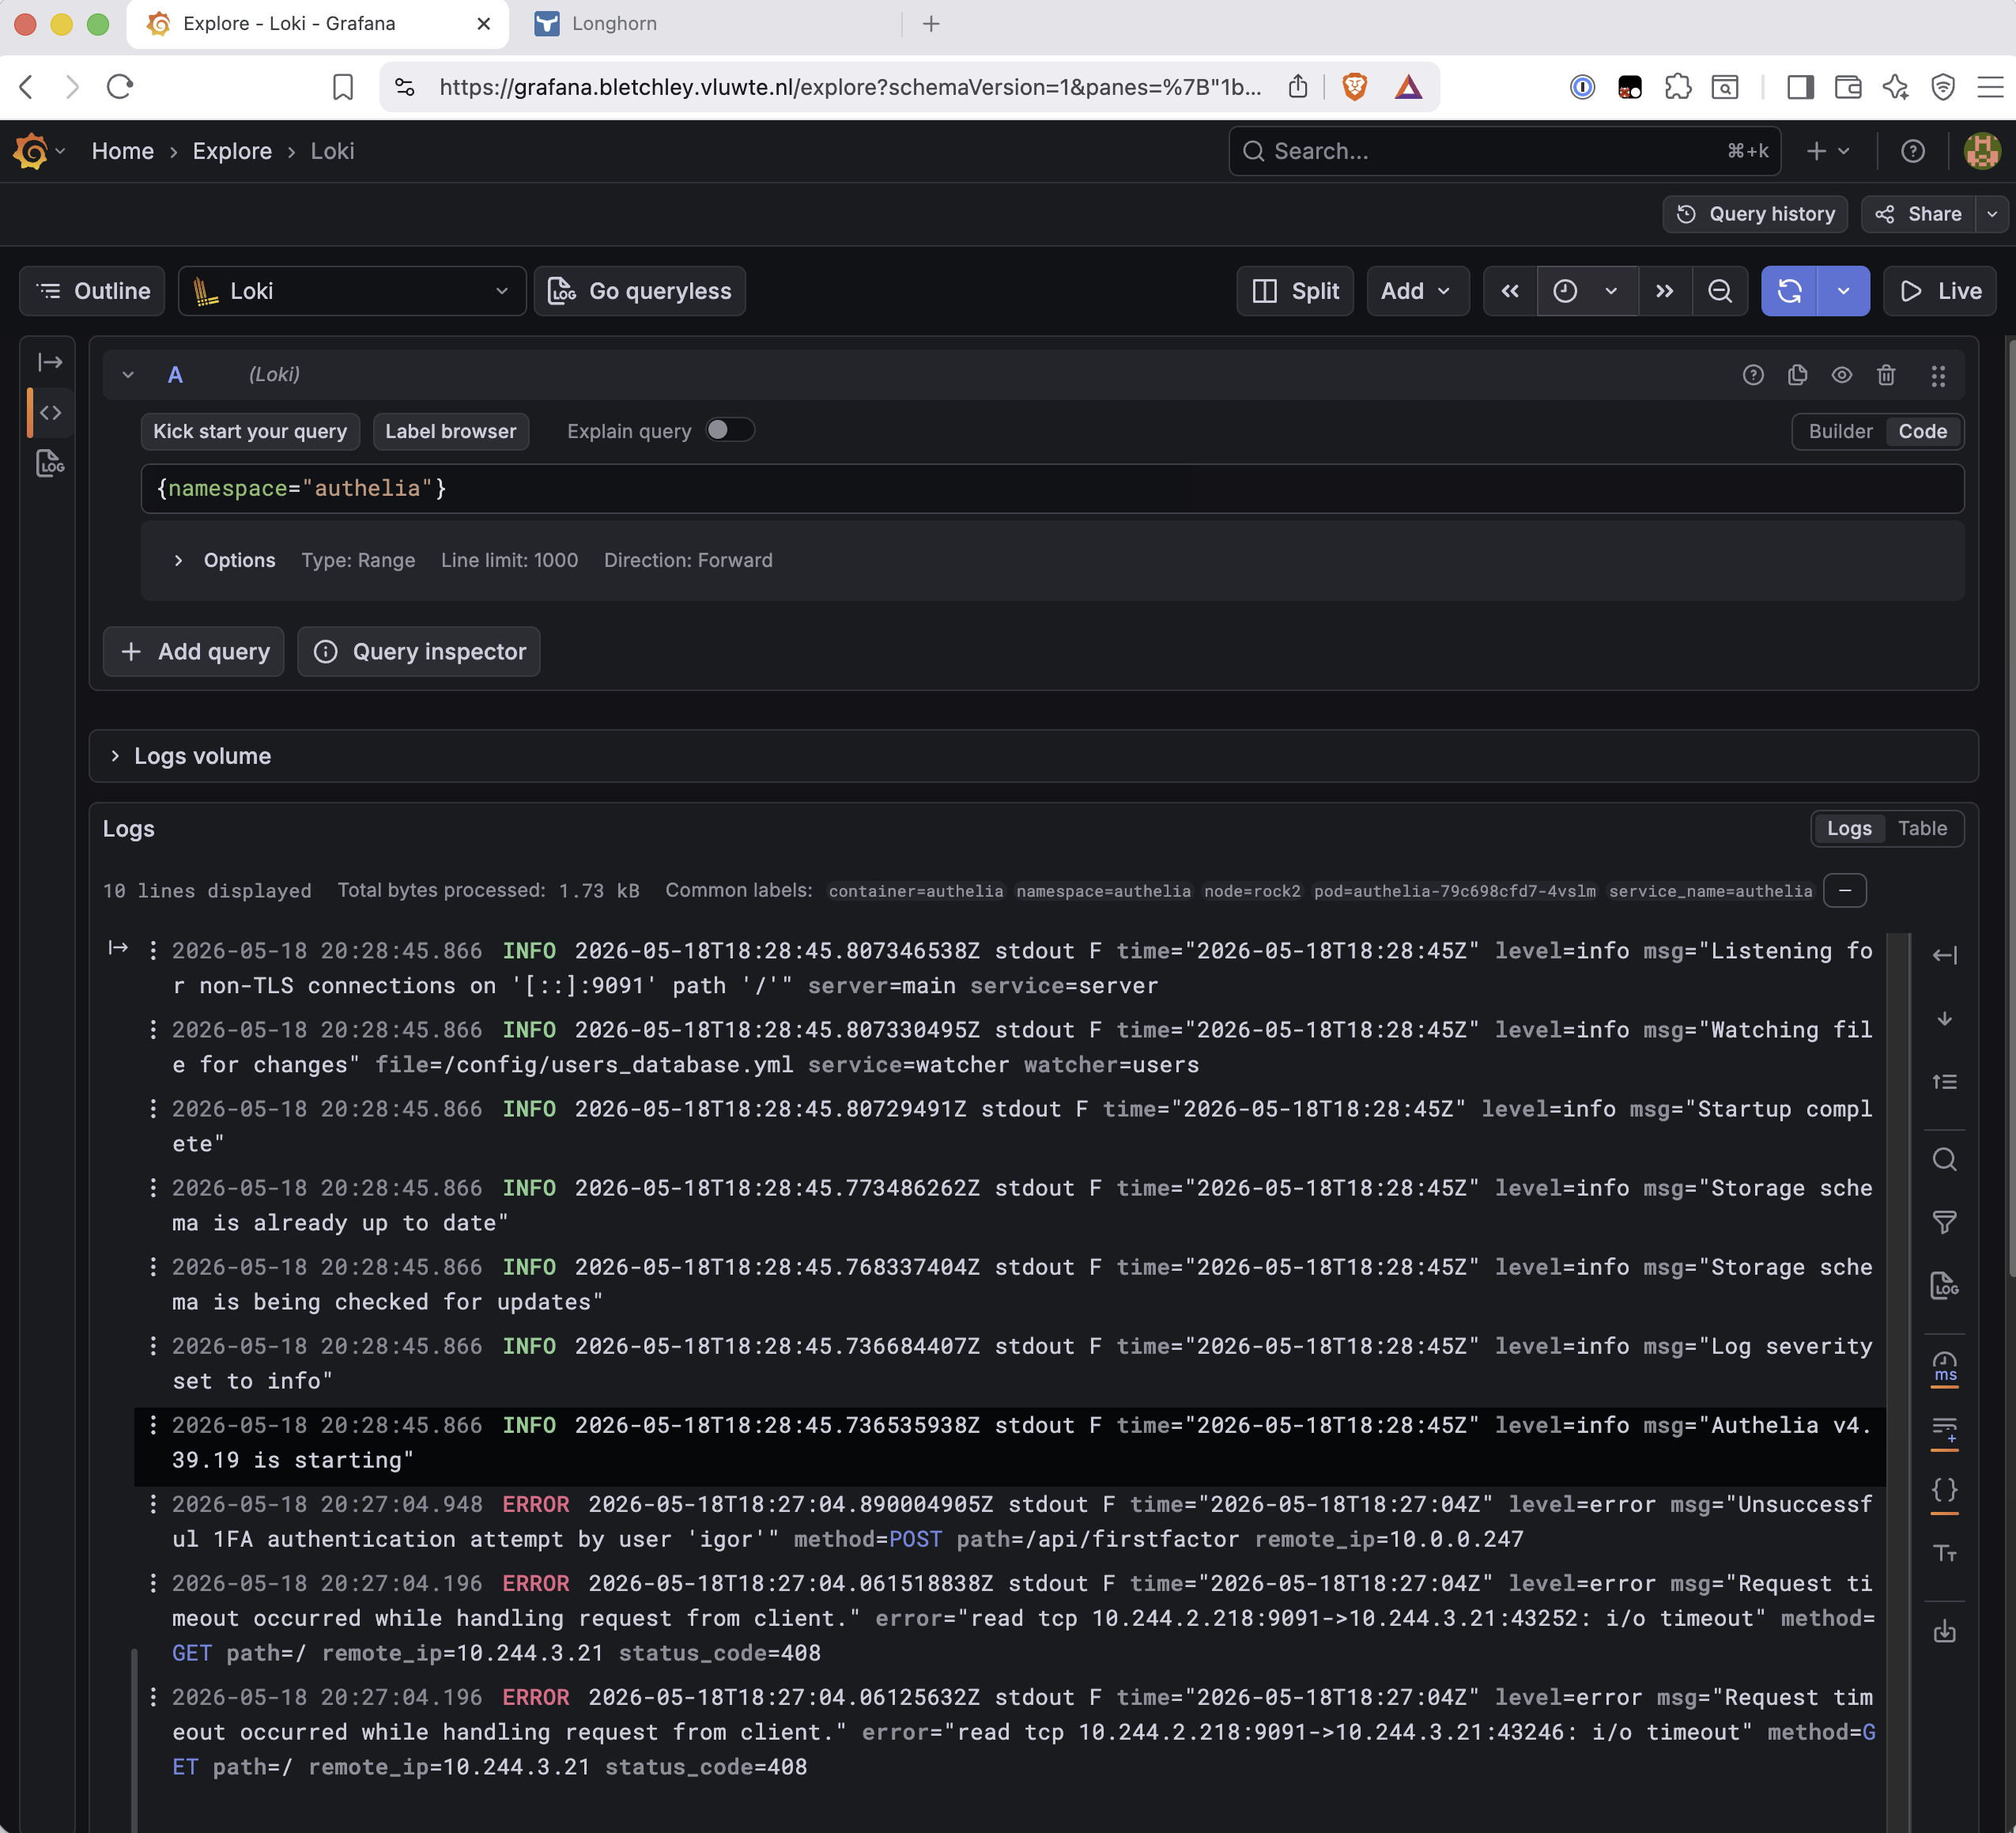
Task: Open the log content outline icon in left rail
Action: 50,463
